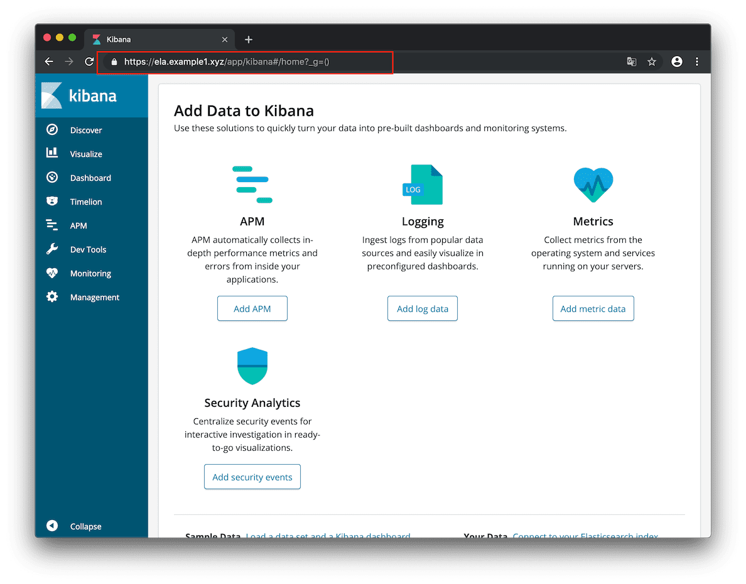Select Dev Tools in the sidebar
The height and width of the screenshot is (584, 746).
click(x=88, y=249)
